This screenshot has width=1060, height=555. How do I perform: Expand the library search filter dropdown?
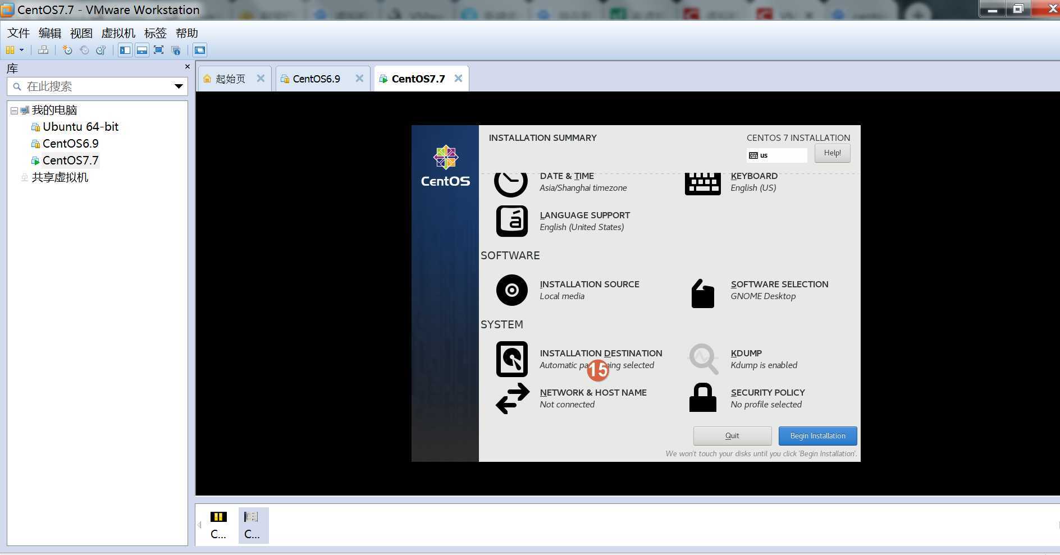click(179, 86)
